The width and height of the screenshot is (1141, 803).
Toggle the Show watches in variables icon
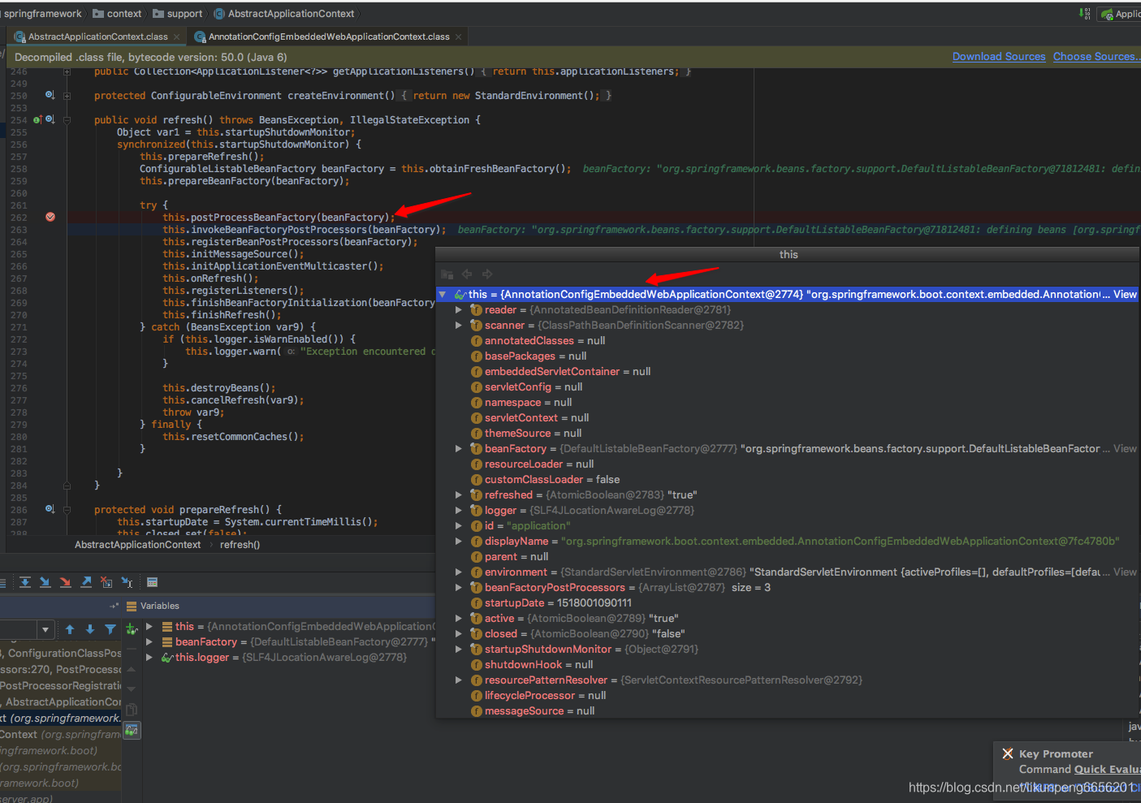tap(132, 731)
